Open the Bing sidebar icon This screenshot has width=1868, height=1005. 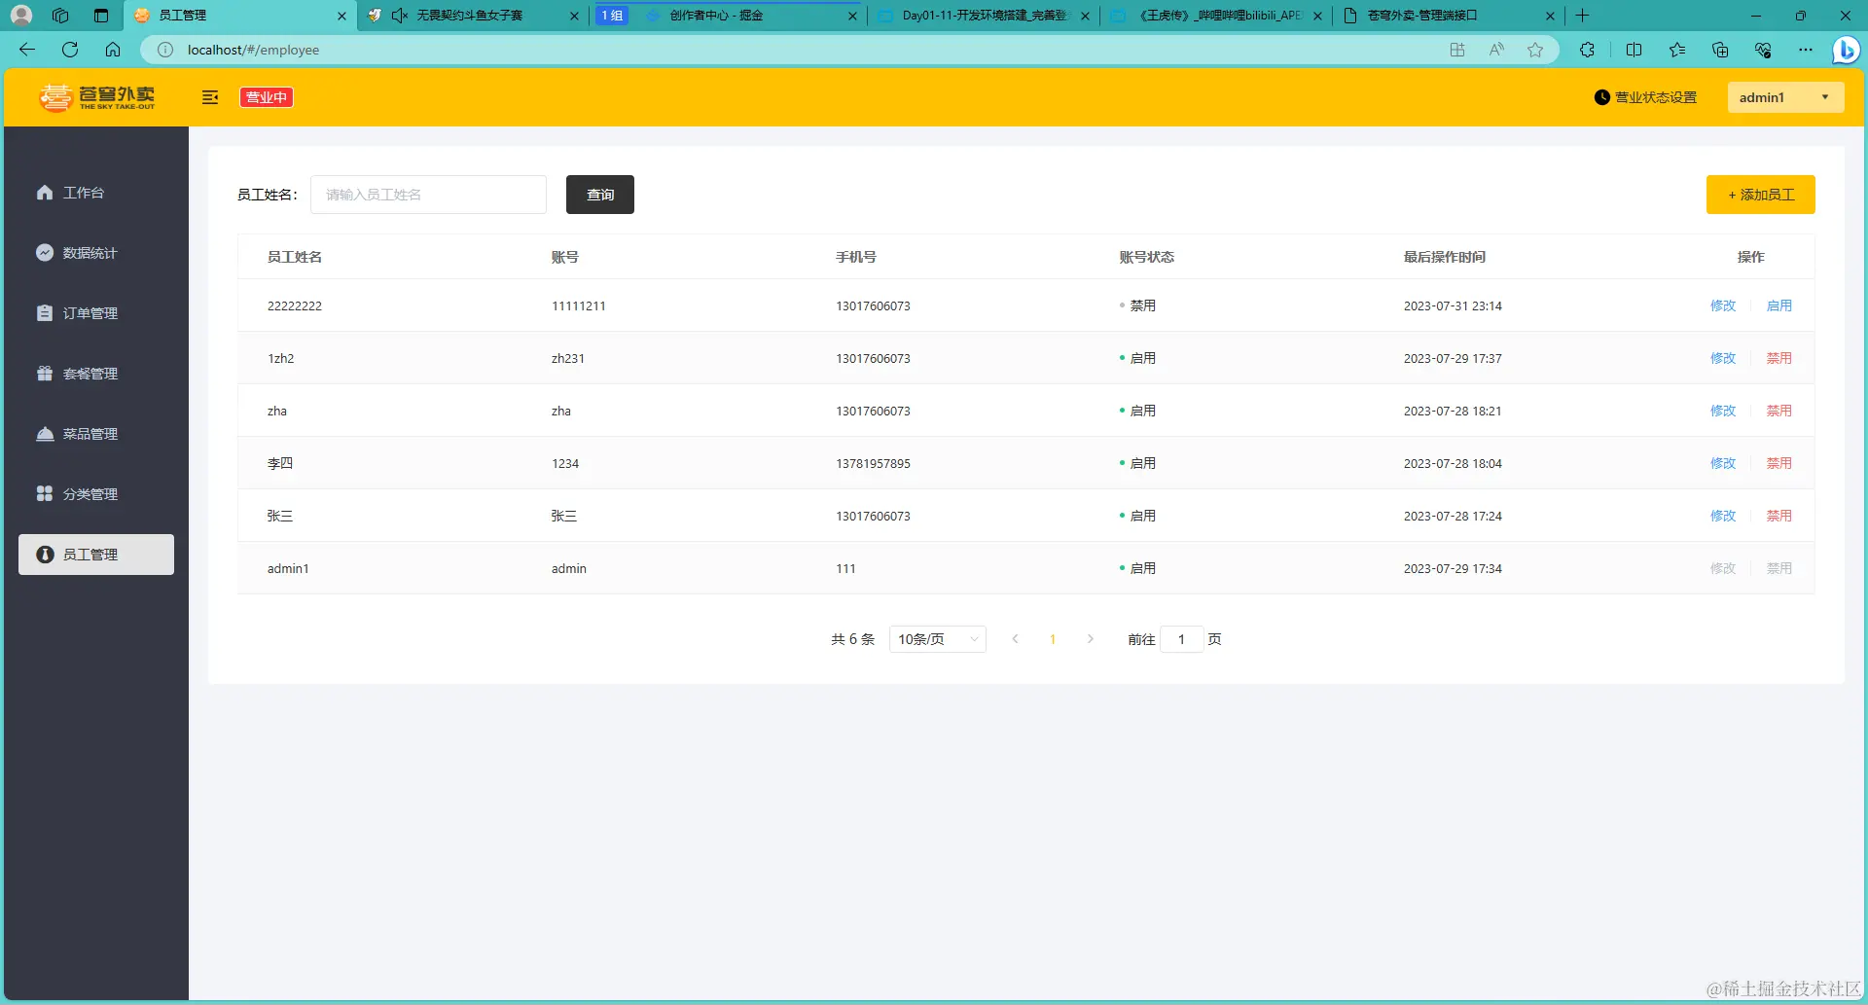coord(1846,50)
